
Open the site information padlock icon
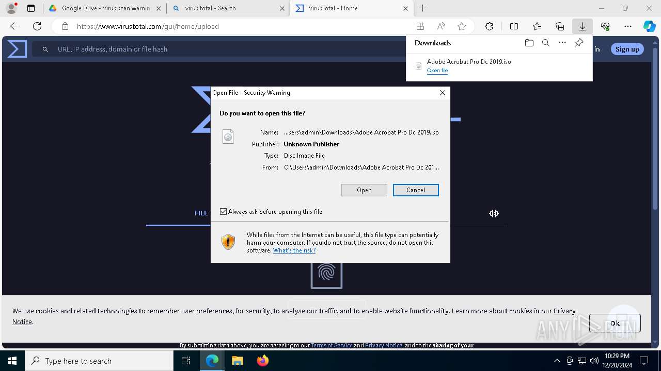(x=65, y=26)
